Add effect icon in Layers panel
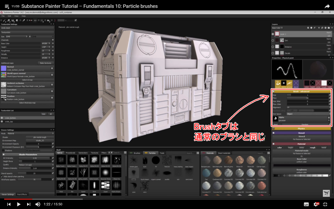334x209 pixels. click(308, 28)
